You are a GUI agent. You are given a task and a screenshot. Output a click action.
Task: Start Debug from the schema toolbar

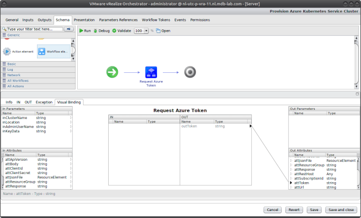coord(102,31)
